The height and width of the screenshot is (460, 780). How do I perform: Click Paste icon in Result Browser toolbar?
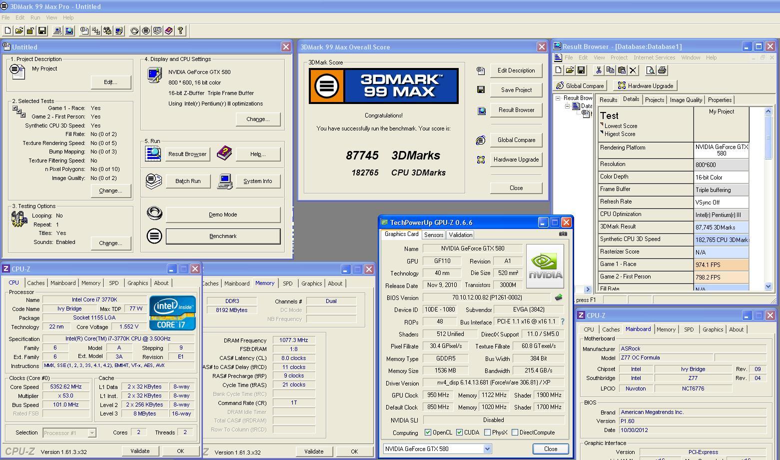pos(622,70)
